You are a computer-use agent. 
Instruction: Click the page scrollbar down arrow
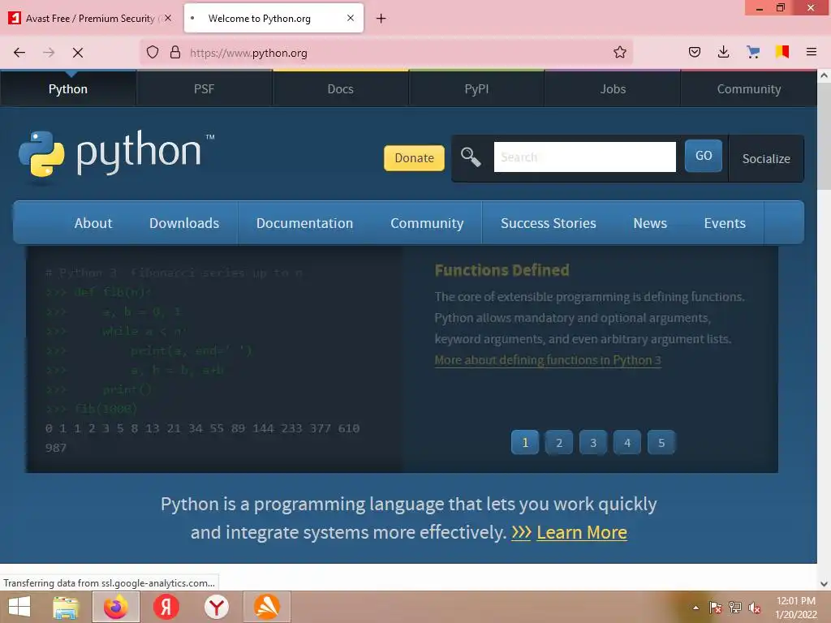click(825, 584)
